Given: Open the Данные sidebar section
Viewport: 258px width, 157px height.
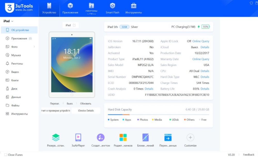Looking at the screenshot, I should coord(19,97).
